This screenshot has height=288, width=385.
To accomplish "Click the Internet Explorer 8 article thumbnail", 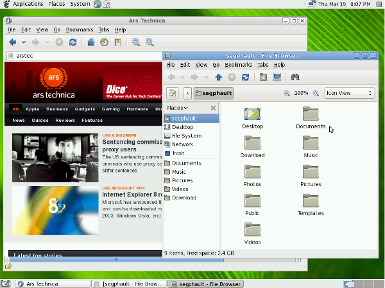I will coord(55,210).
